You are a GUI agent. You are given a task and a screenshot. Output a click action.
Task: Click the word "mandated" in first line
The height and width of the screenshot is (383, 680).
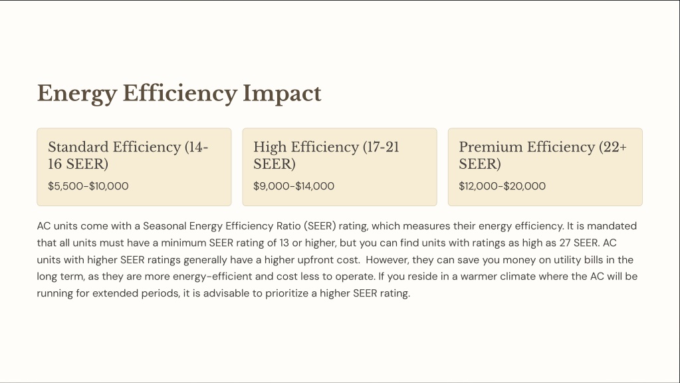click(612, 226)
